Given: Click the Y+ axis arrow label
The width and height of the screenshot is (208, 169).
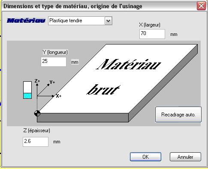Looking at the screenshot, I should (x=52, y=82).
